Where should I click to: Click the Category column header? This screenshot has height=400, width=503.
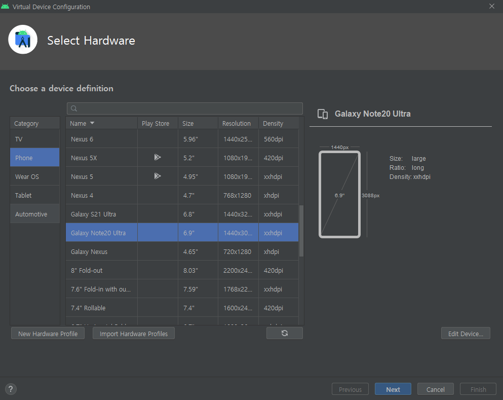coord(34,123)
